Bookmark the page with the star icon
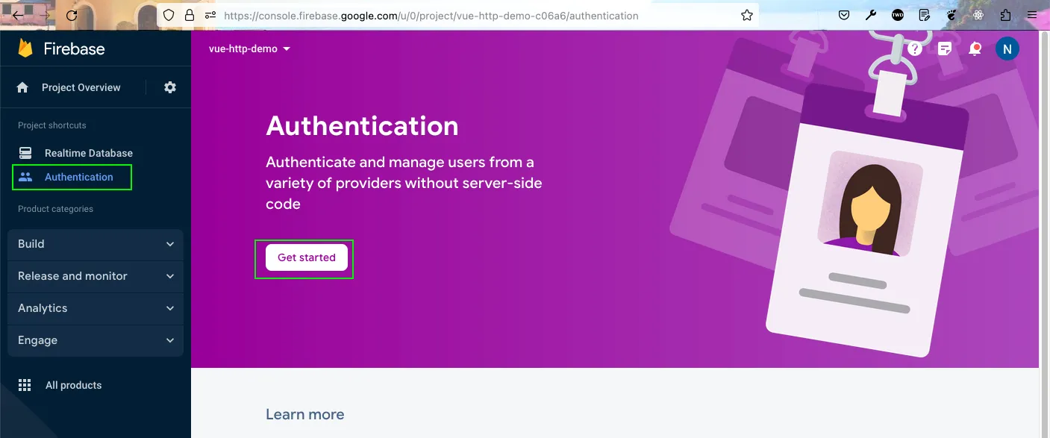 point(746,15)
